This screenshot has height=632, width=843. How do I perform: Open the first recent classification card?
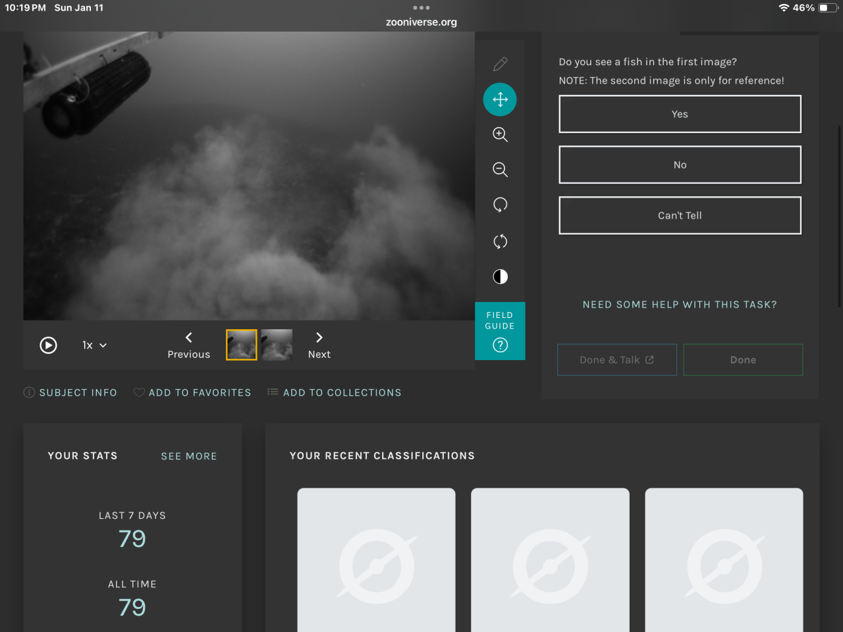[376, 560]
